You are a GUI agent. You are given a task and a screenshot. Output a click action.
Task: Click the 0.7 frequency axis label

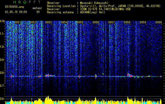(x=2, y=86)
